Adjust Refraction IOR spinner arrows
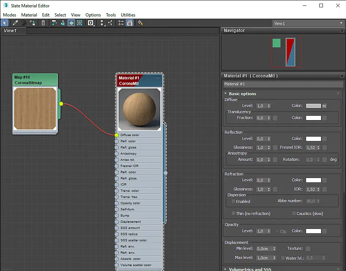Viewport: 346px width, 271px height. pos(319,189)
